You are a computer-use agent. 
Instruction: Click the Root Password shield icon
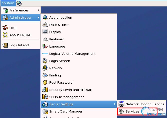coord(45,82)
